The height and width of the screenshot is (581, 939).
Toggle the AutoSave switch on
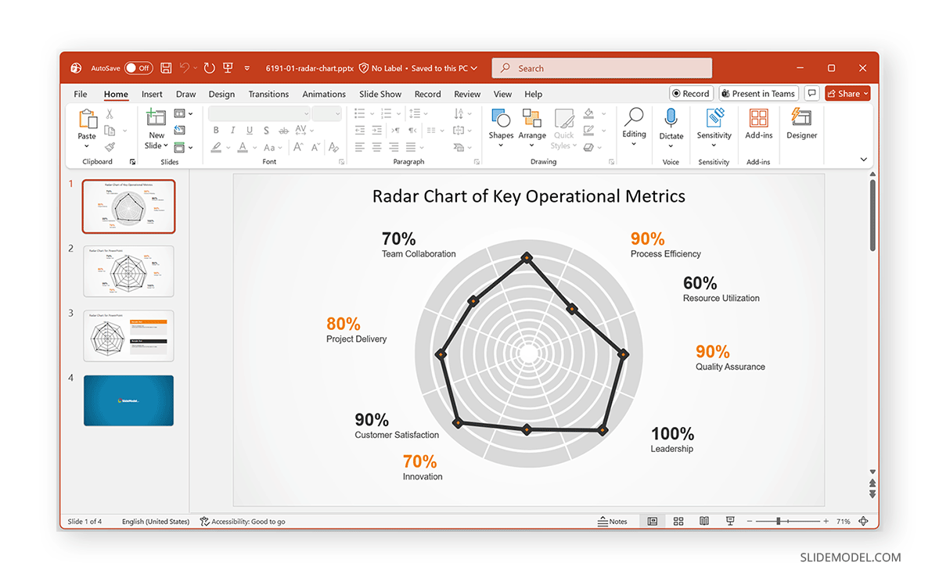click(x=138, y=68)
